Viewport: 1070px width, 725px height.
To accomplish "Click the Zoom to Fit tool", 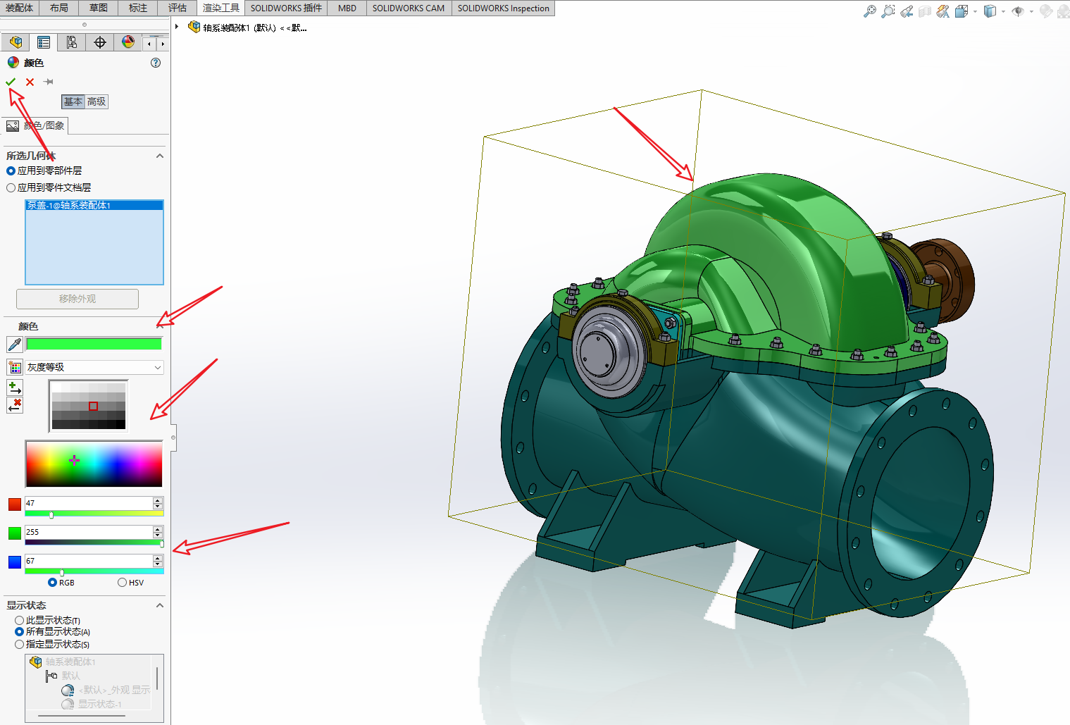I will click(871, 11).
